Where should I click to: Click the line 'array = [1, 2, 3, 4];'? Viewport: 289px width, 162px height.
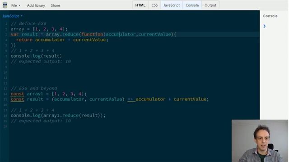39,29
